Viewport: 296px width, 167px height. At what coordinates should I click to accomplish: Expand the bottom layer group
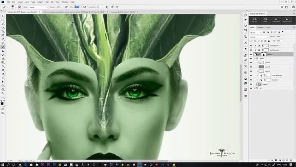[254, 88]
